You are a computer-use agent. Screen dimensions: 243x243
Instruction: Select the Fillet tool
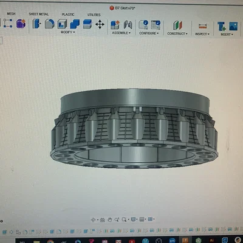point(49,24)
